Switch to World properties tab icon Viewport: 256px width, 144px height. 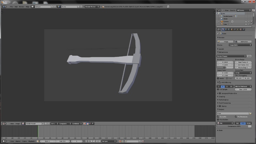pos(229,30)
